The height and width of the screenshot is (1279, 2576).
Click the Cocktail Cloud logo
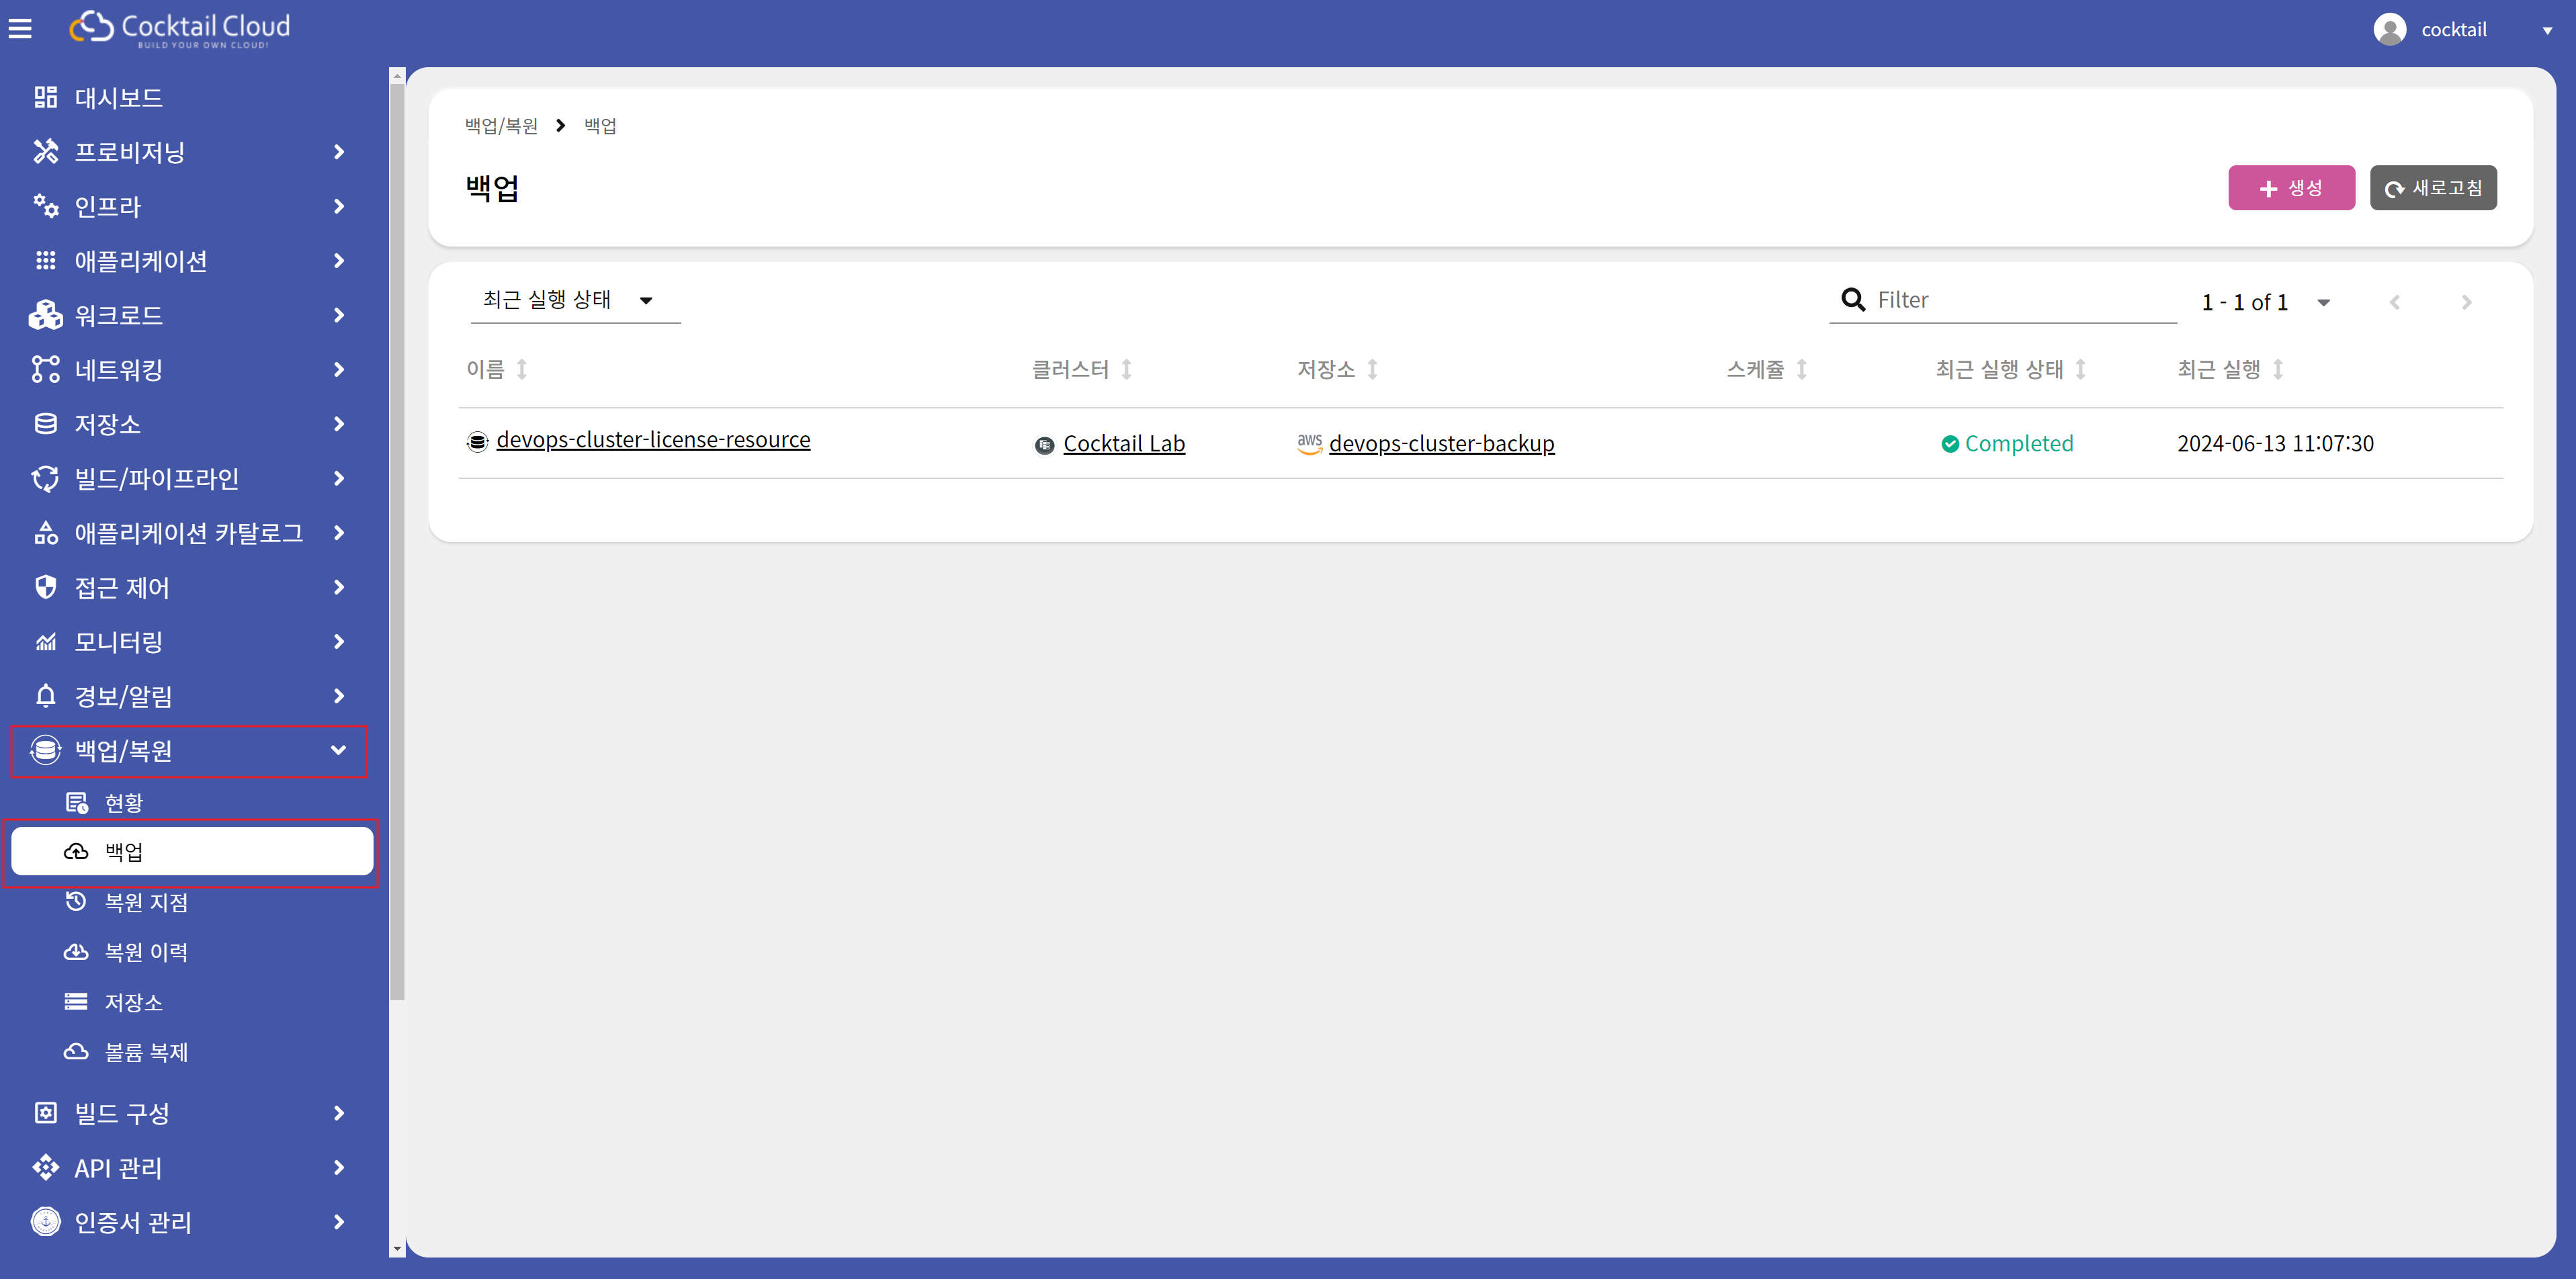click(x=180, y=28)
